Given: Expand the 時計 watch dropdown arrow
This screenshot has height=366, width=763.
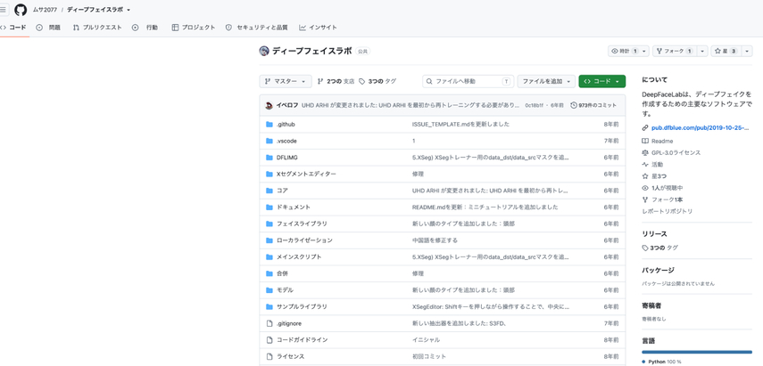Looking at the screenshot, I should pyautogui.click(x=644, y=51).
